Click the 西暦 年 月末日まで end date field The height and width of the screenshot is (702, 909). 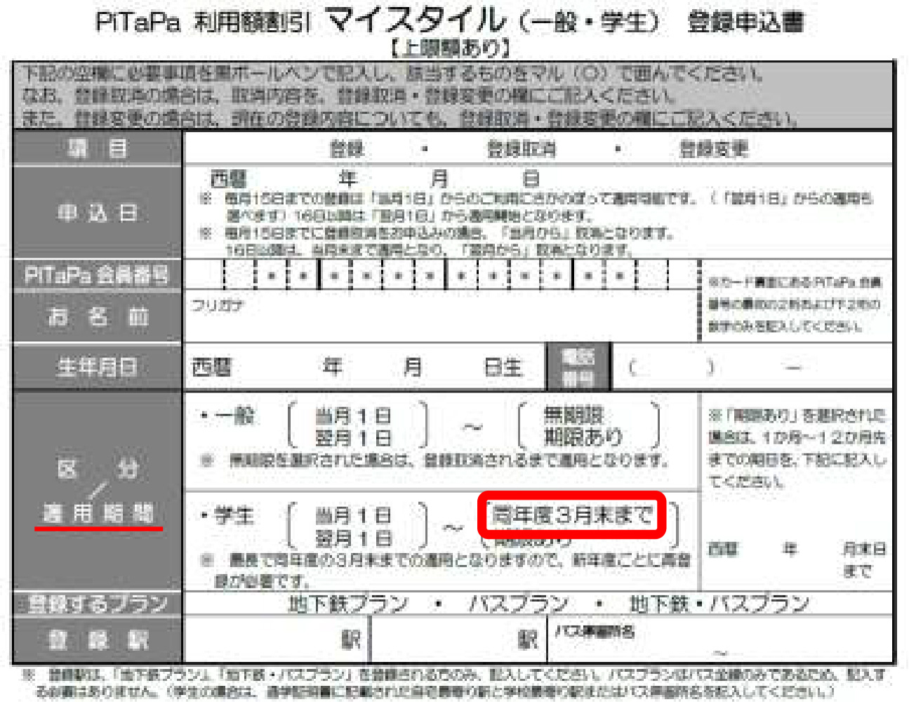pos(797,559)
